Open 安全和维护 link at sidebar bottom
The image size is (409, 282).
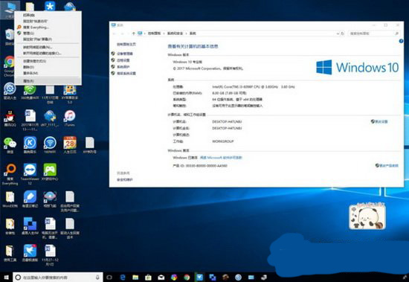[x=125, y=179]
